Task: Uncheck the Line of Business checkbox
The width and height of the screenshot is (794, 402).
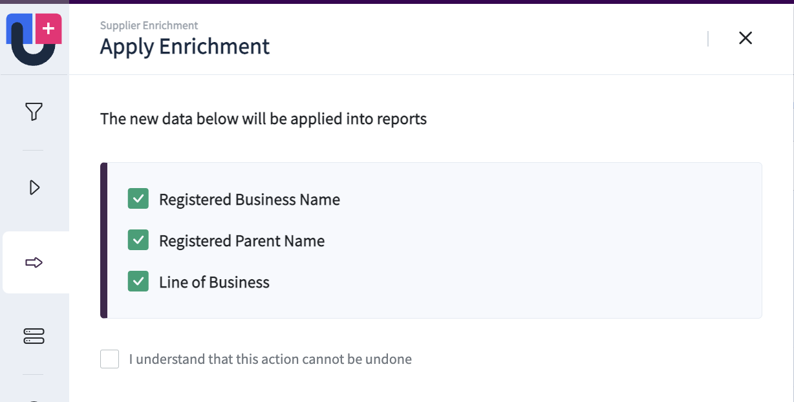Action: point(138,282)
